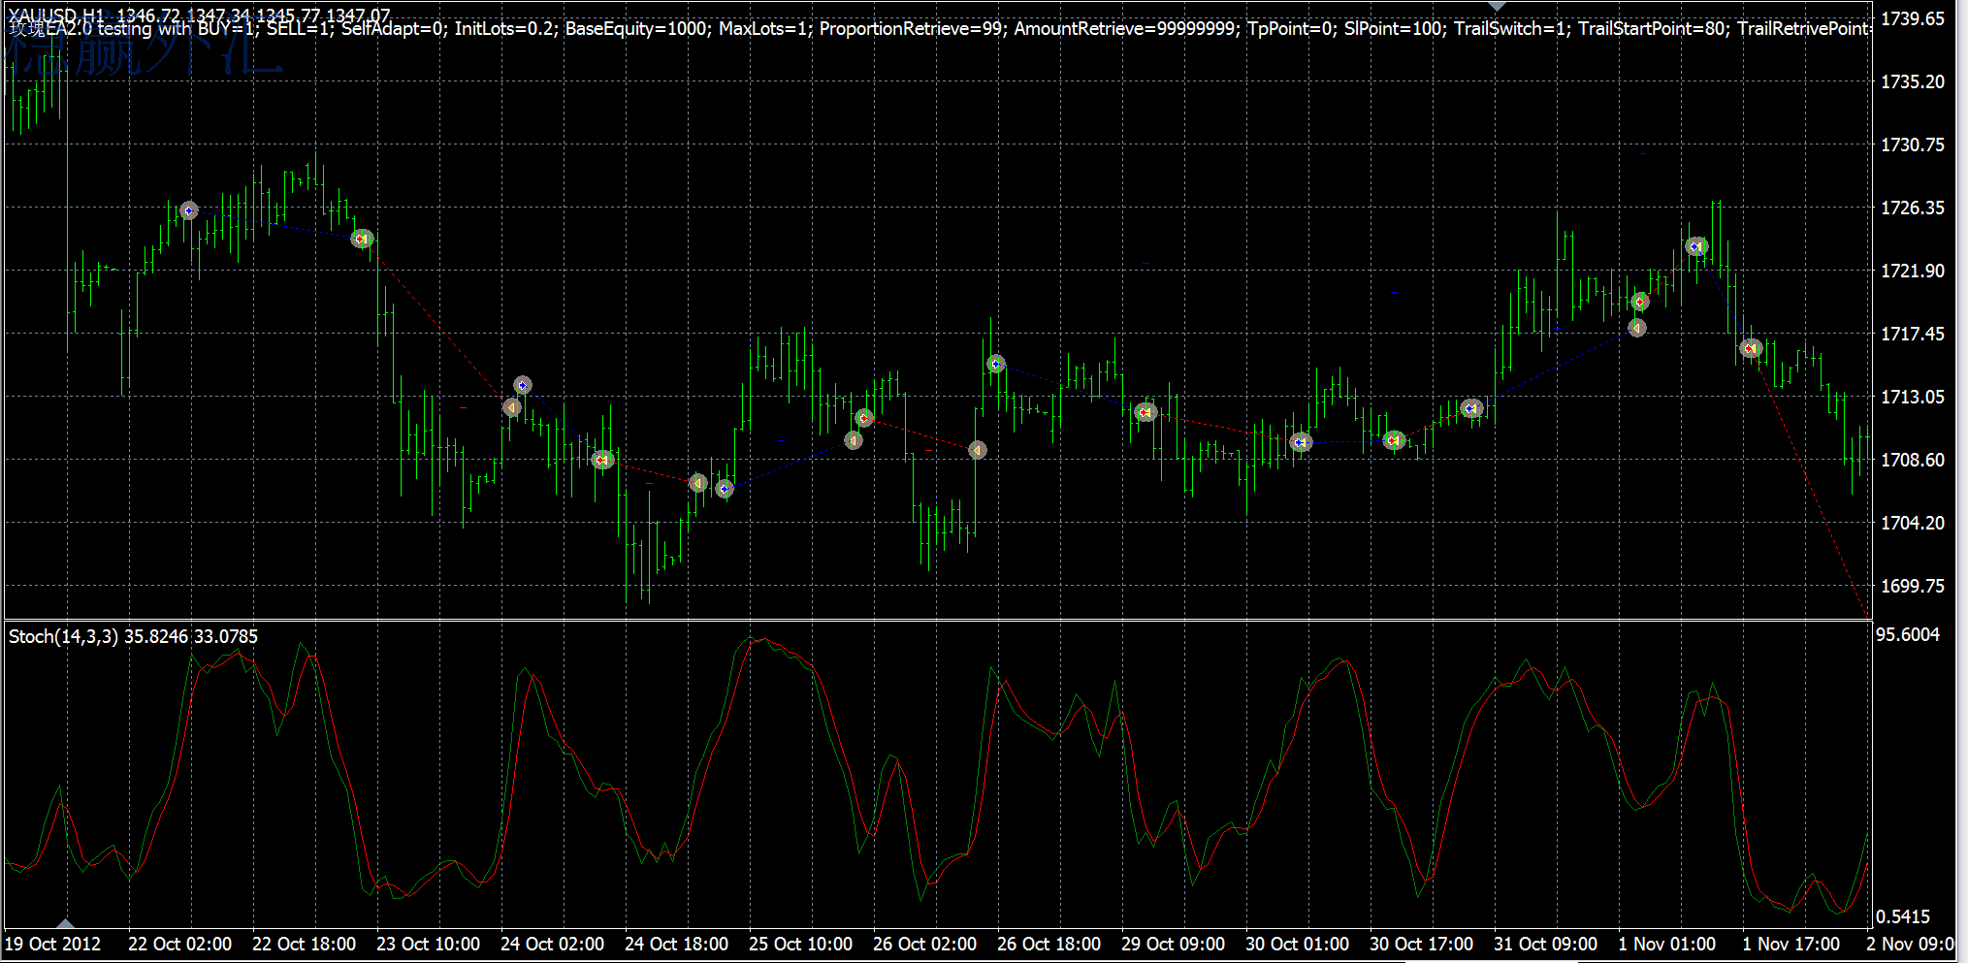Click the 1735.20 price label
Image resolution: width=1968 pixels, height=963 pixels.
tap(1912, 81)
